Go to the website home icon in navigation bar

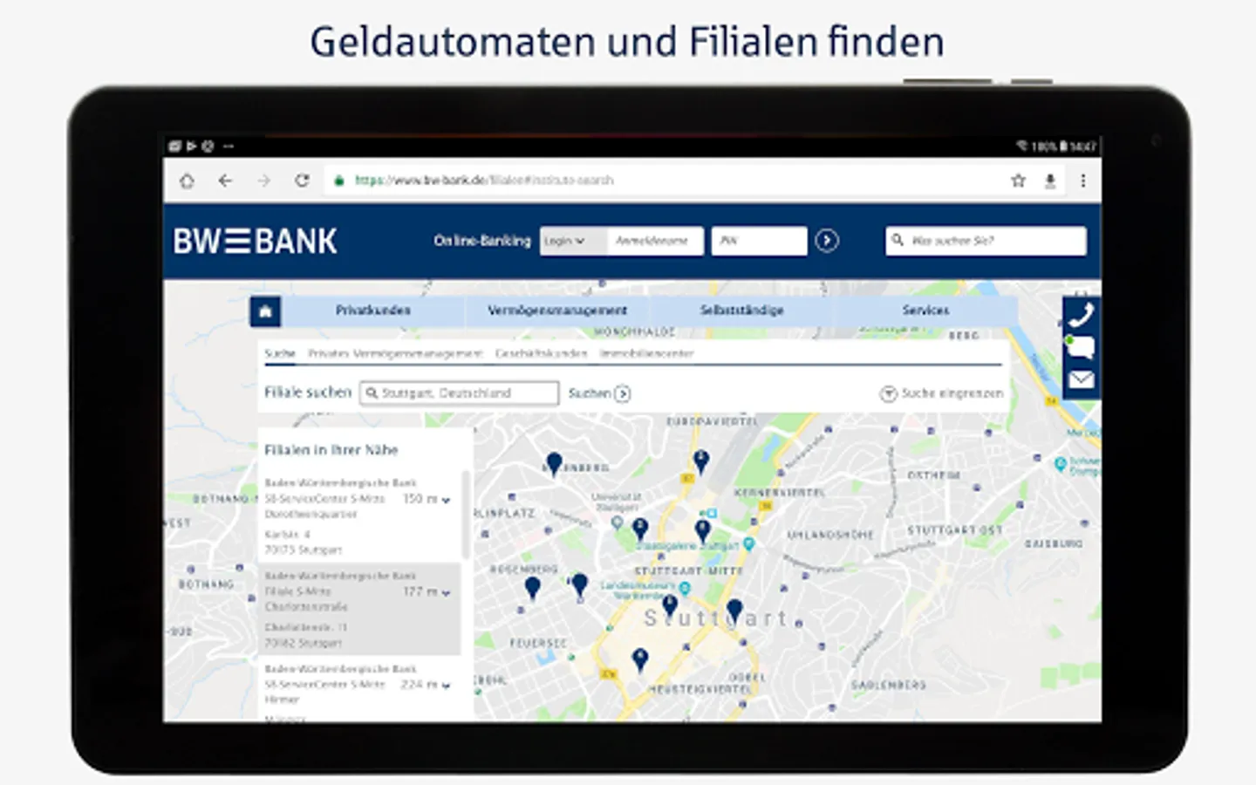click(x=265, y=311)
